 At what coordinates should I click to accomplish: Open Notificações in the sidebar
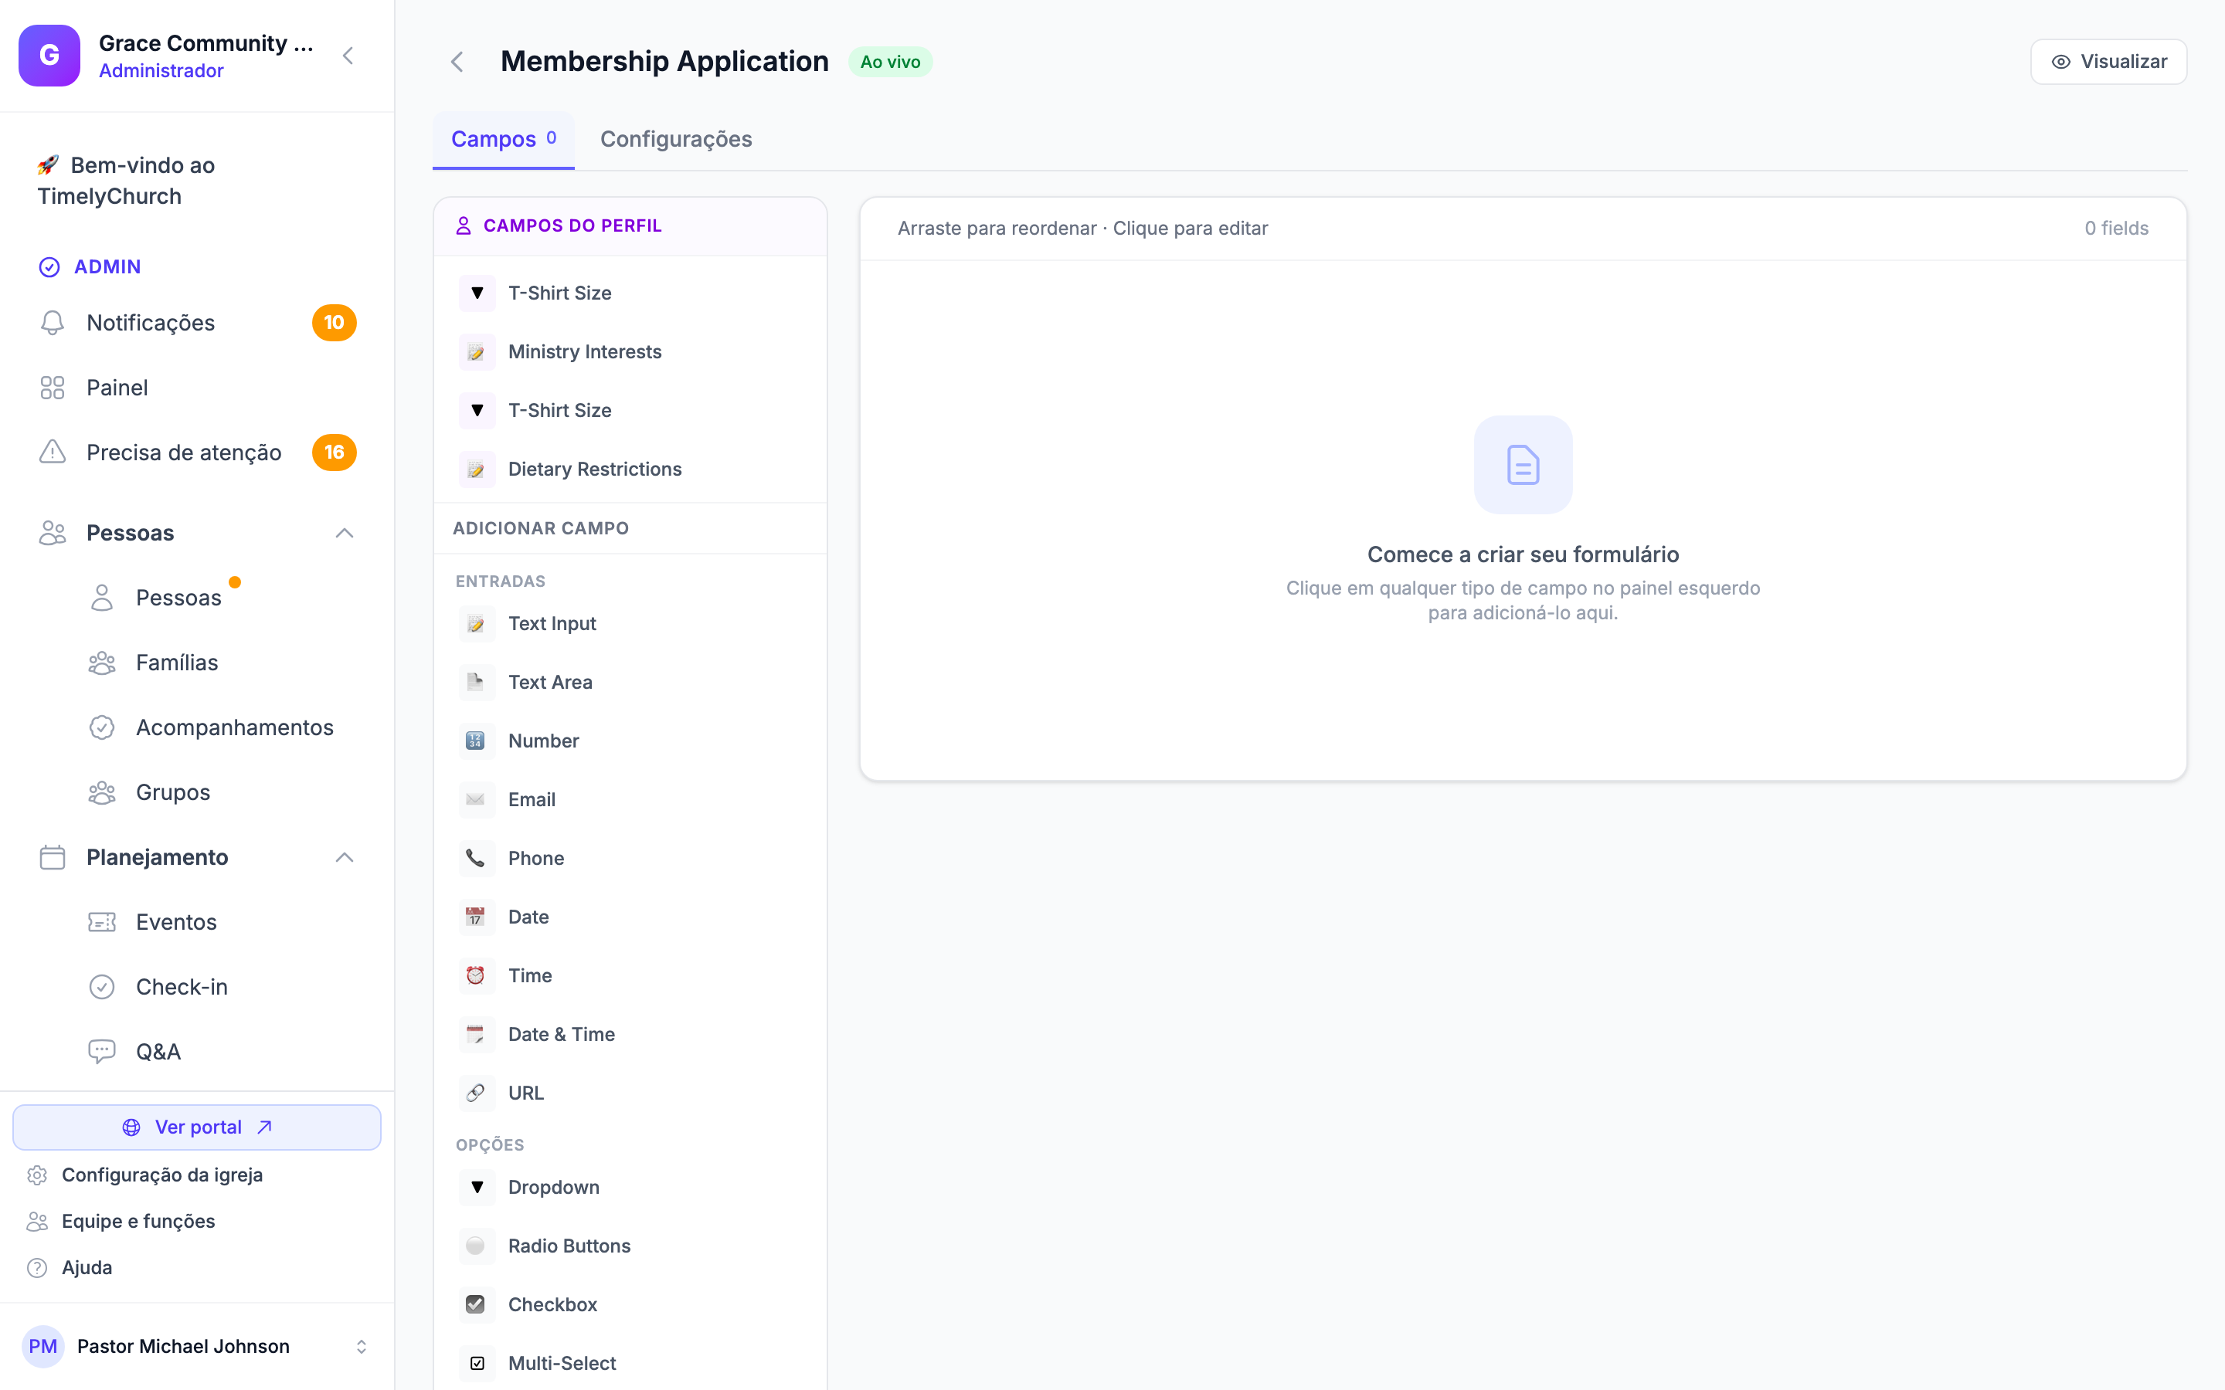click(198, 323)
